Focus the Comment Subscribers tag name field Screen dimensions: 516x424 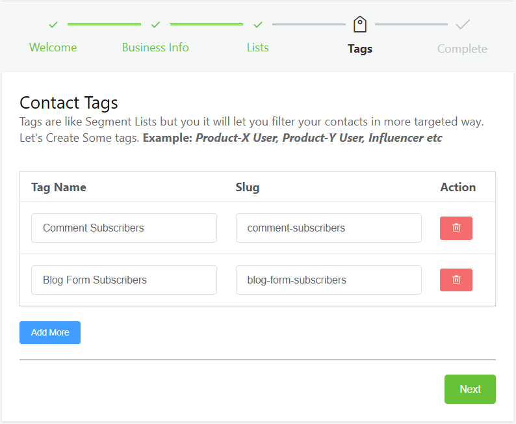pyautogui.click(x=124, y=228)
